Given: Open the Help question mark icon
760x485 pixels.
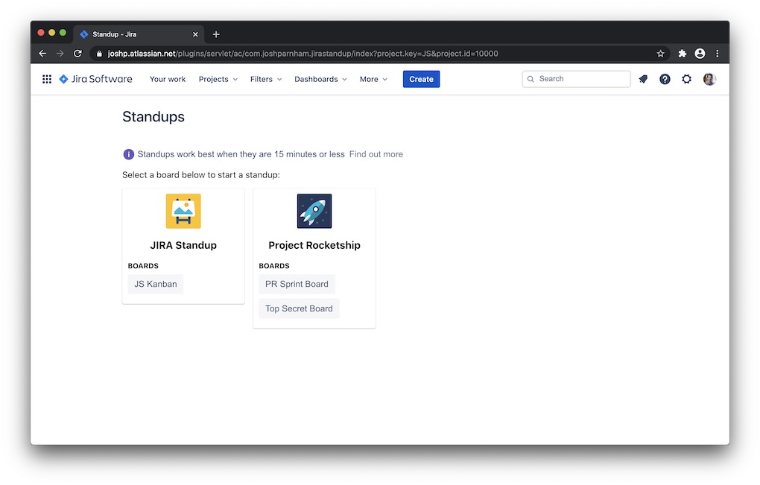Looking at the screenshot, I should coord(665,79).
